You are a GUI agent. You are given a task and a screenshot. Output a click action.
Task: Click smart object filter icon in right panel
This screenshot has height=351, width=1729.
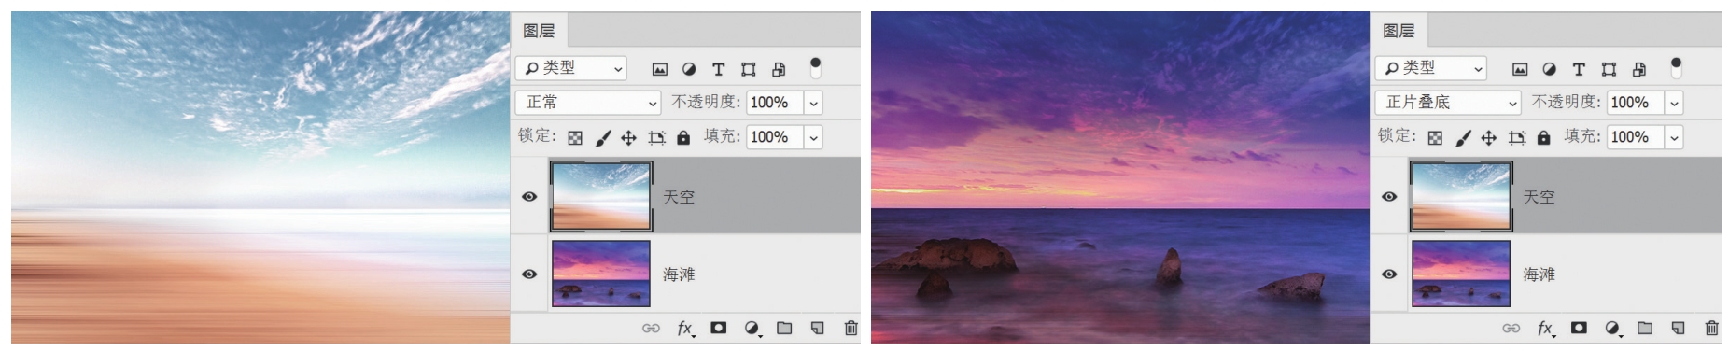(x=1639, y=69)
